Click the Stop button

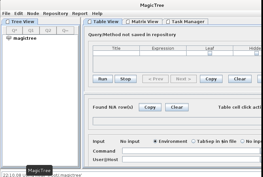pyautogui.click(x=125, y=79)
